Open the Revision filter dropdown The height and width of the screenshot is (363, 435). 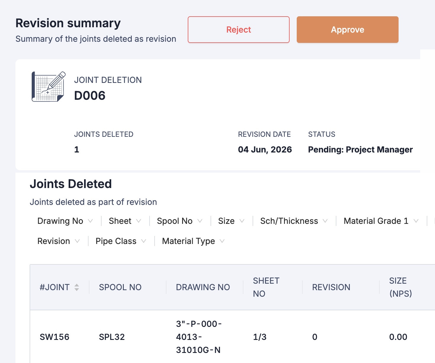pos(59,241)
